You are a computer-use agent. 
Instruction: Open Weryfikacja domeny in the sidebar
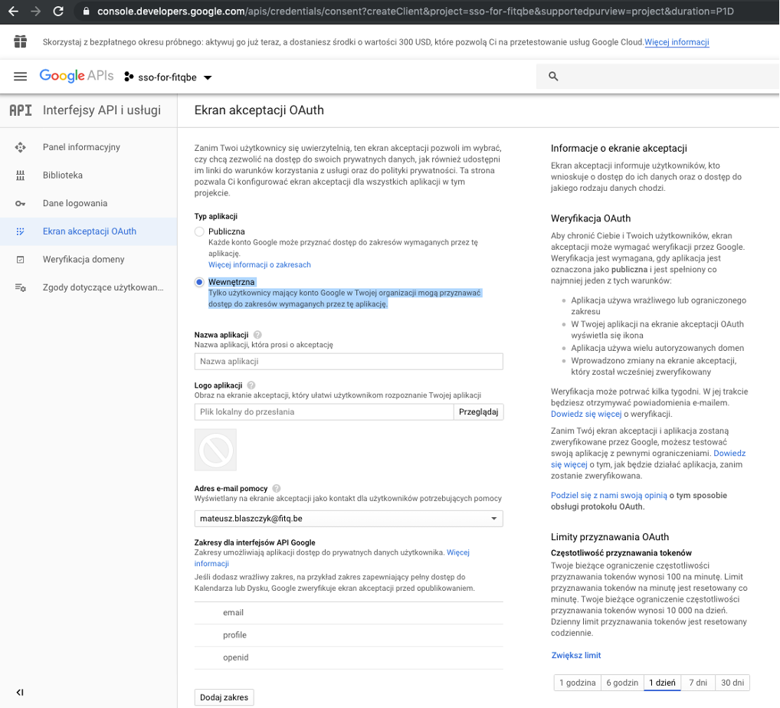[89, 260]
